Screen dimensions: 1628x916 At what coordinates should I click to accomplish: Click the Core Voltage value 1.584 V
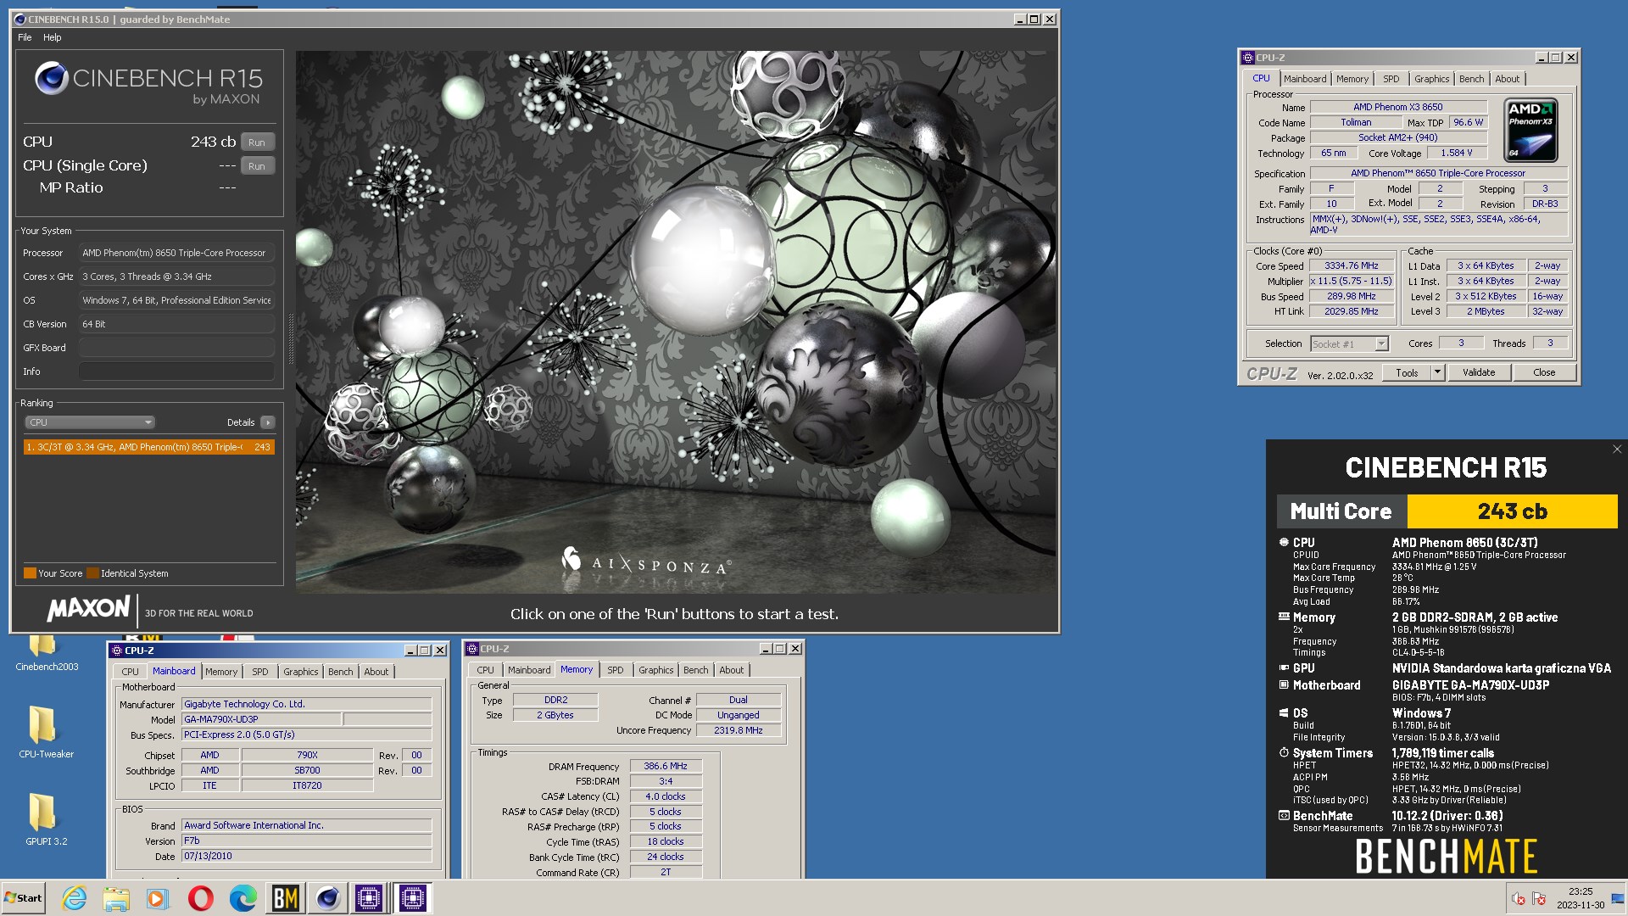[1457, 153]
